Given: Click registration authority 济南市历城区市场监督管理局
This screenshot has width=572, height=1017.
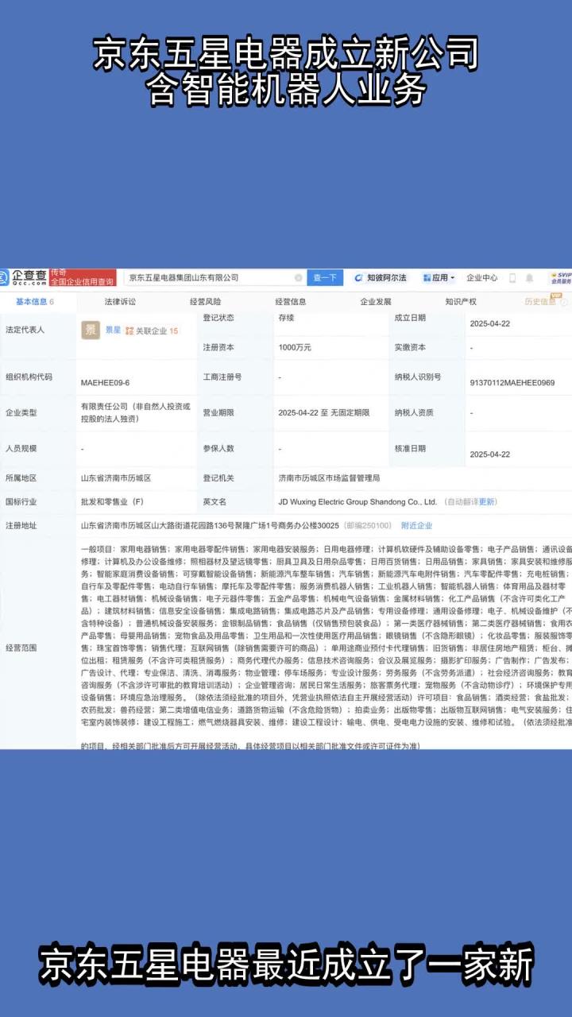Looking at the screenshot, I should (329, 478).
